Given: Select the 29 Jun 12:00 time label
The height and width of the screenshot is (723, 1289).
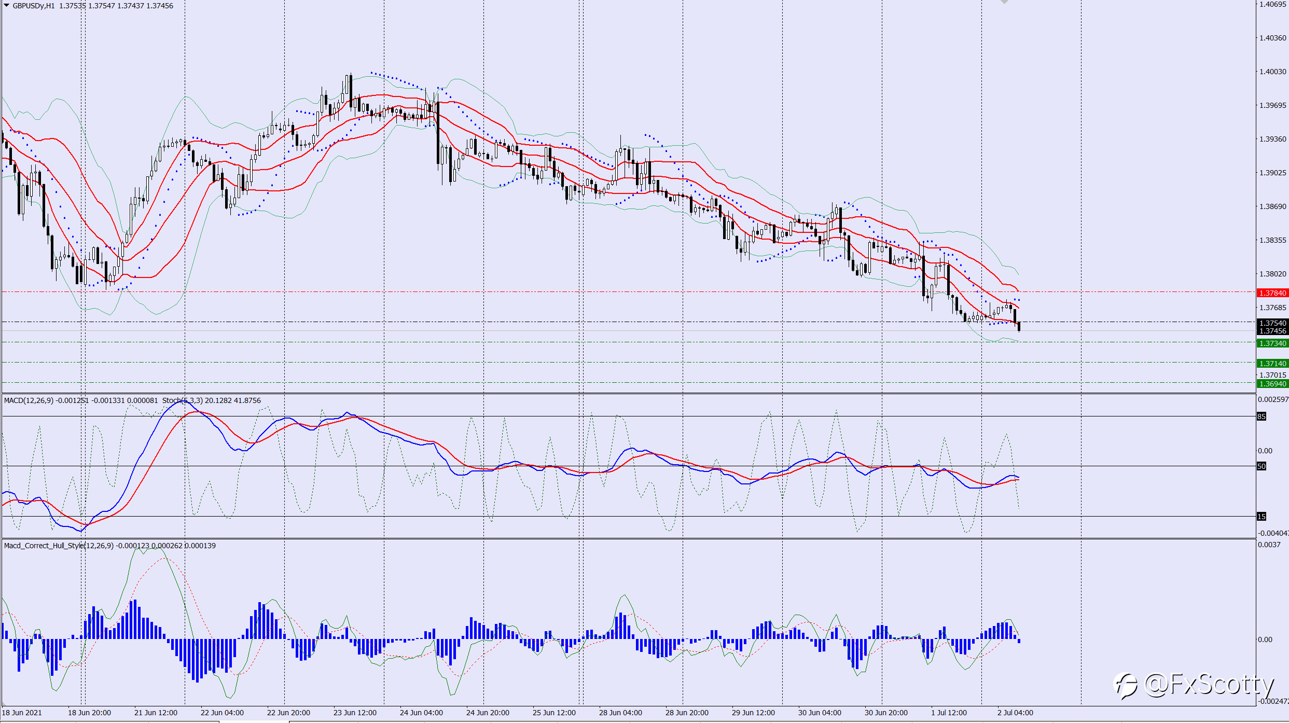Looking at the screenshot, I should tap(753, 713).
